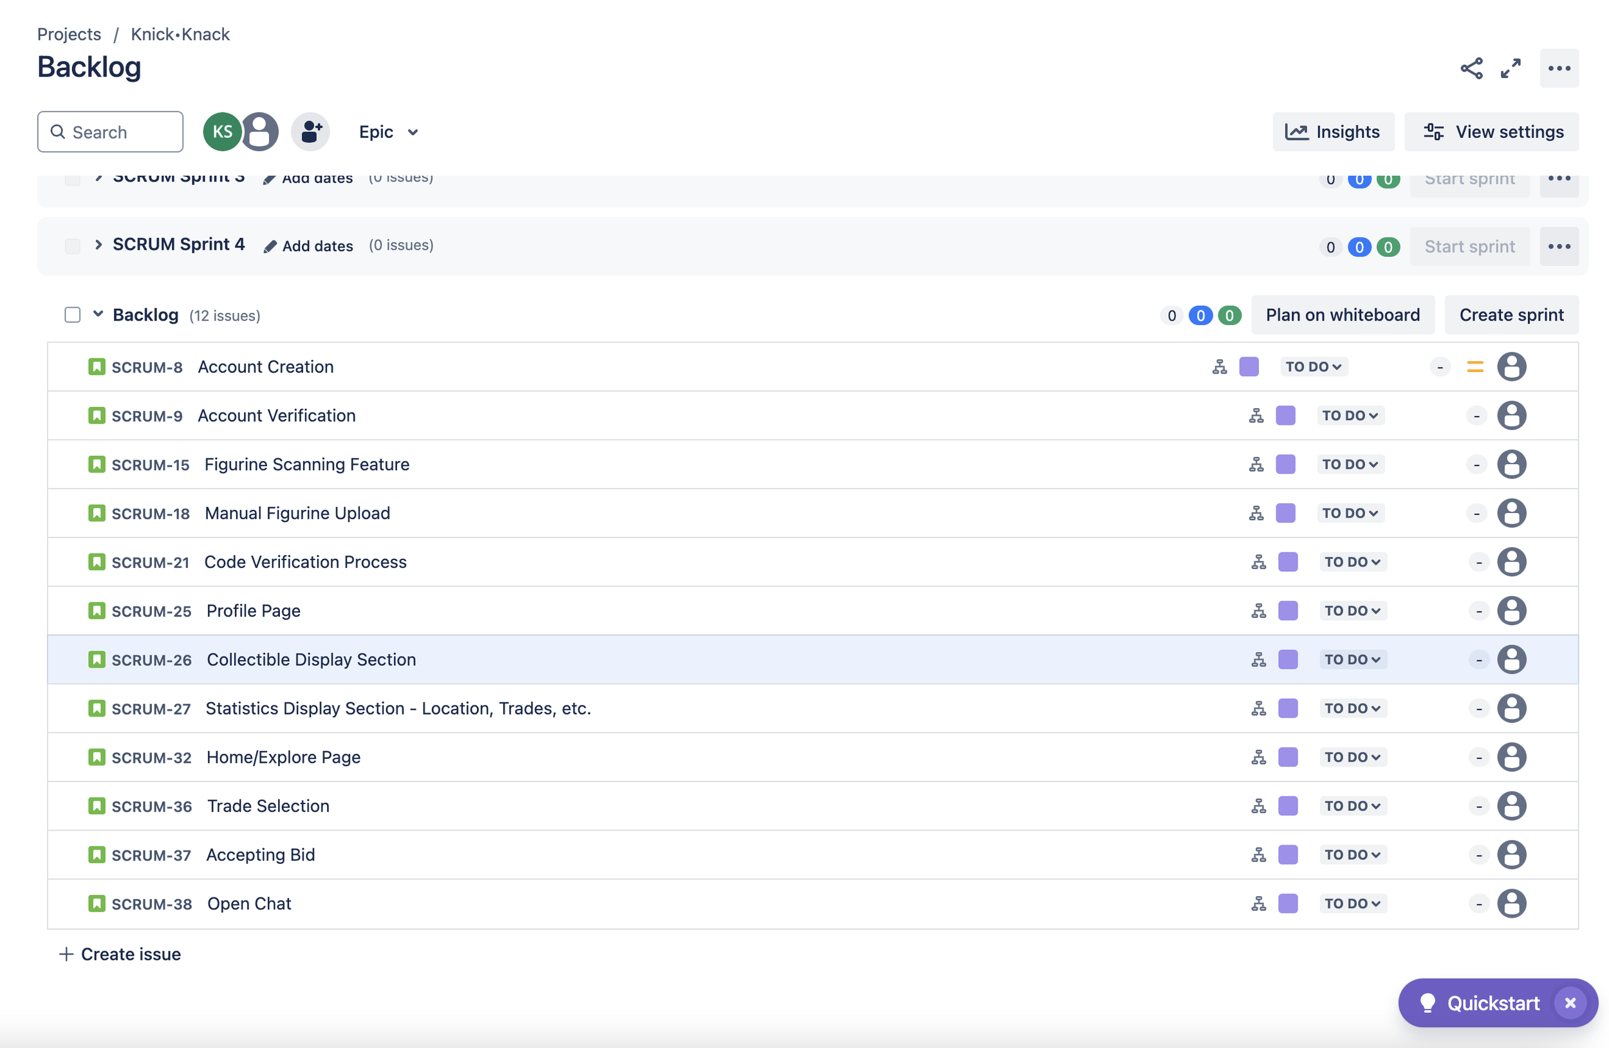Click the assignee avatar for SCRUM-38 Open Chat

pyautogui.click(x=1511, y=903)
